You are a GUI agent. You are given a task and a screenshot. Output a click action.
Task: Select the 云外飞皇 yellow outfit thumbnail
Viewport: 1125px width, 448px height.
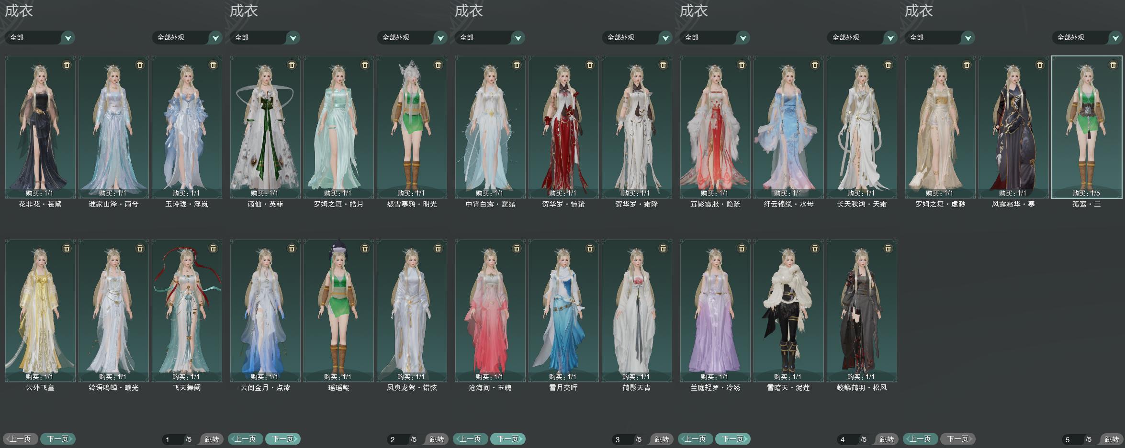[40, 310]
